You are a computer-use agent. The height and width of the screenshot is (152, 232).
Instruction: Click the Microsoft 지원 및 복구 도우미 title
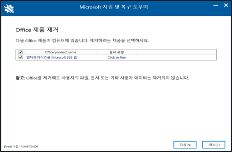coord(114,7)
